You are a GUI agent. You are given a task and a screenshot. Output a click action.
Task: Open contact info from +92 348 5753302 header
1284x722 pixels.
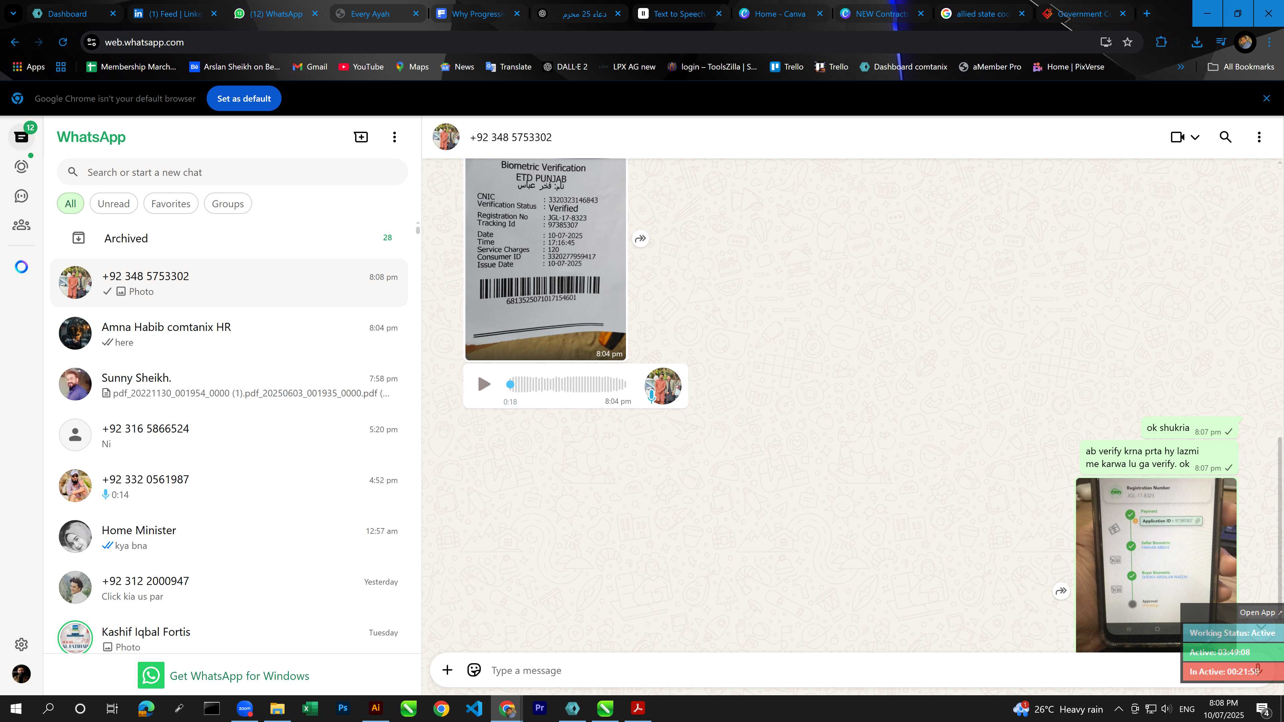pyautogui.click(x=510, y=137)
